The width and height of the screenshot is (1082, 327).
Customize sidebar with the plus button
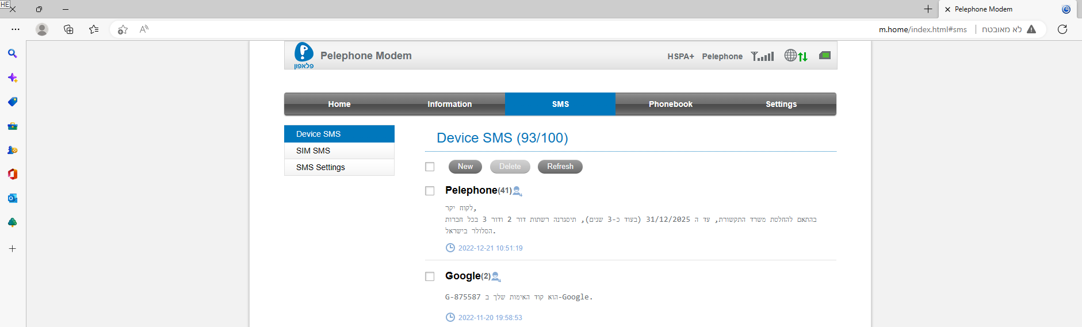(x=12, y=249)
